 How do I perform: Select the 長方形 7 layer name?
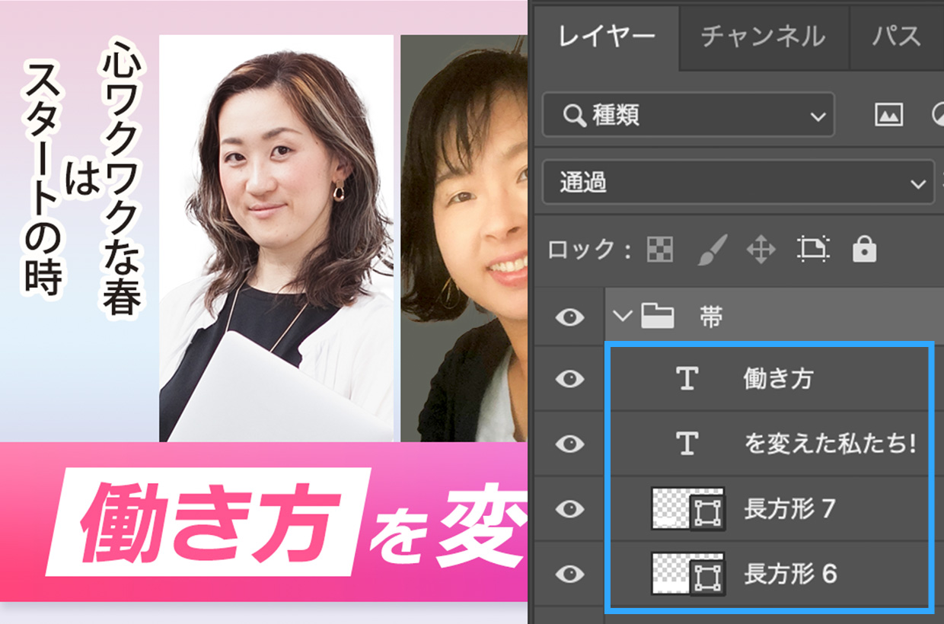coord(789,509)
